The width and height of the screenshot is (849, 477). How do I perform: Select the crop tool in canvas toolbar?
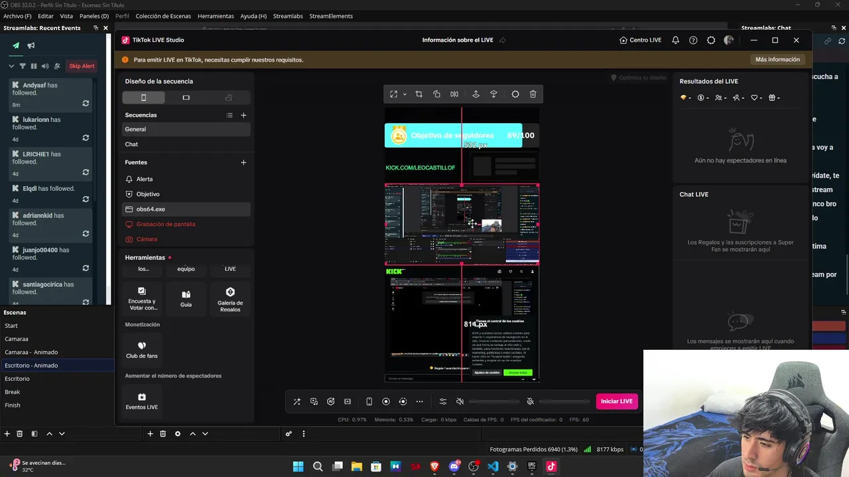[x=419, y=94]
